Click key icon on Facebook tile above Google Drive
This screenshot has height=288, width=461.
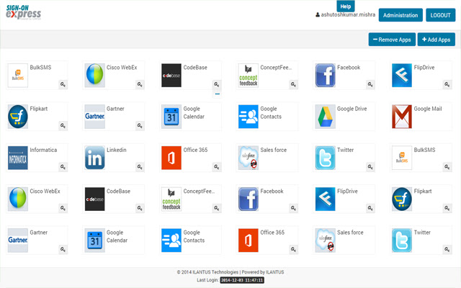[370, 85]
